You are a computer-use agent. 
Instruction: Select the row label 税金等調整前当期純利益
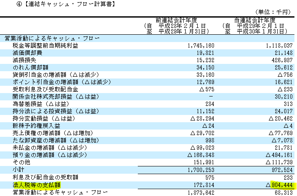click(45, 45)
